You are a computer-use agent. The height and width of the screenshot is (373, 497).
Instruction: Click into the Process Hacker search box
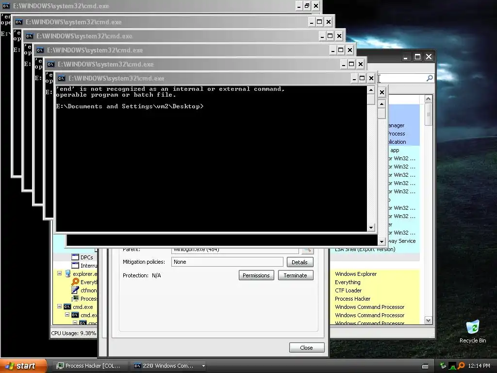tap(402, 78)
